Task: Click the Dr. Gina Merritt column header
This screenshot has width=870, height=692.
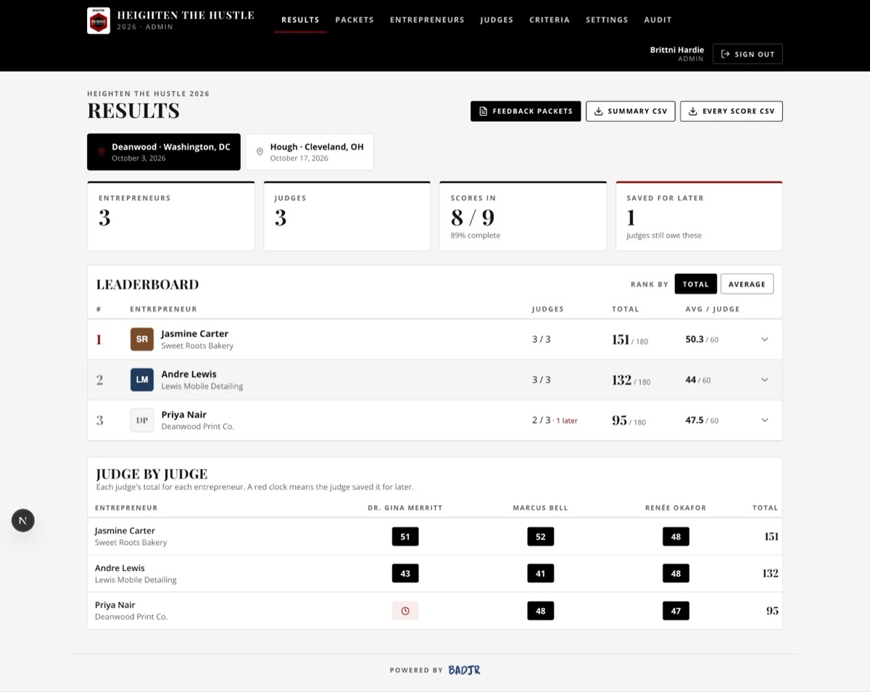Action: click(x=405, y=508)
